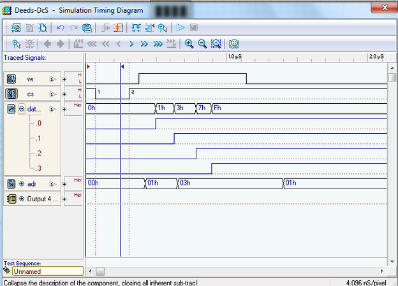Expand the Output 4 signal

coord(21,198)
